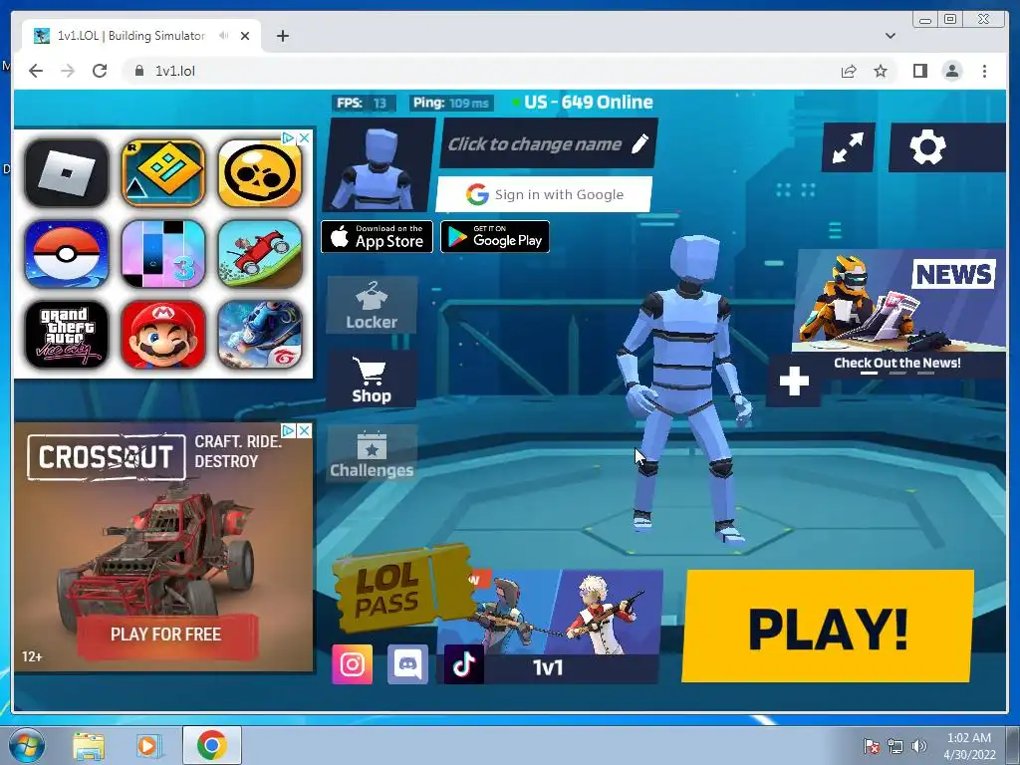Bookmark this page with star icon
This screenshot has height=765, width=1020.
881,71
